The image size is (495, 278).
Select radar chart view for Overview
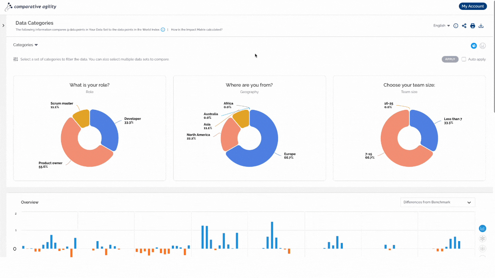tap(483, 239)
